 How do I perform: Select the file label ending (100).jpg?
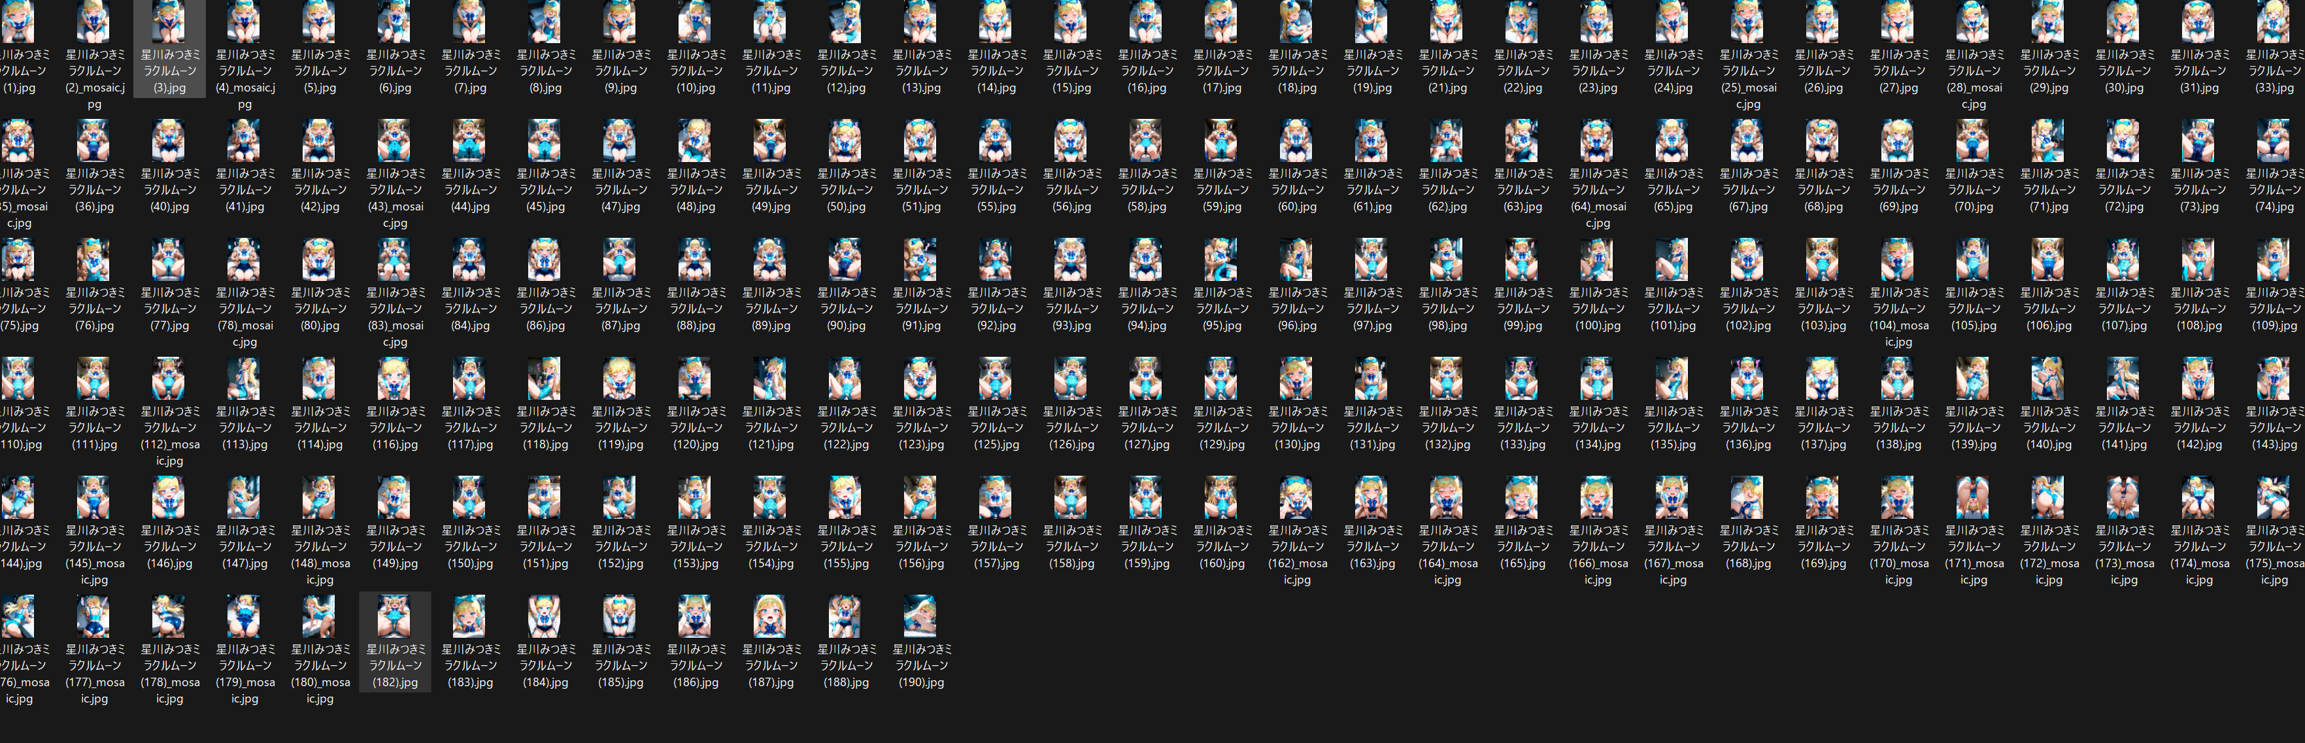1597,309
